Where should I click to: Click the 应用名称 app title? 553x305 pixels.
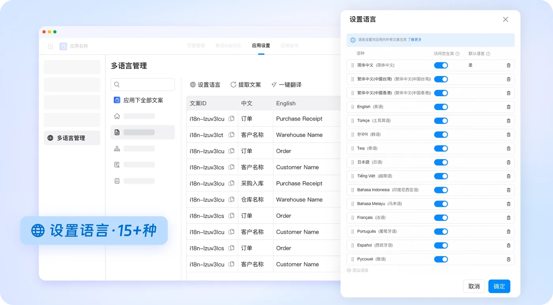point(79,46)
